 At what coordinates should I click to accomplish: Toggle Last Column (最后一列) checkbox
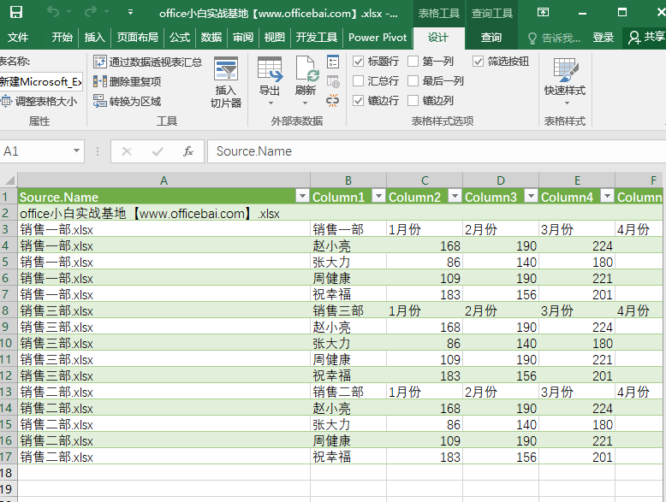click(x=413, y=80)
